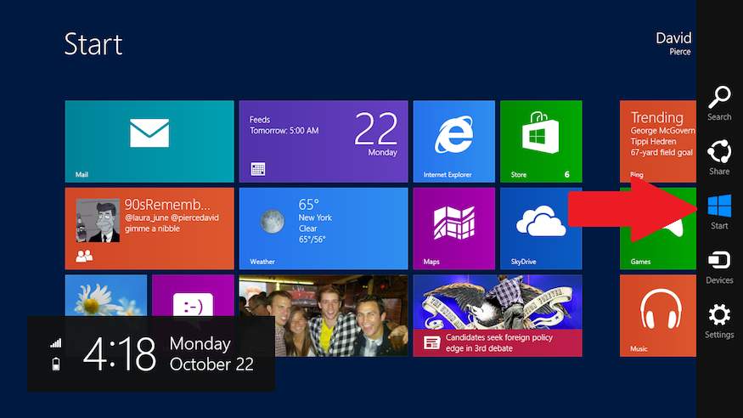
Task: Click the battery status icon
Action: tap(56, 364)
